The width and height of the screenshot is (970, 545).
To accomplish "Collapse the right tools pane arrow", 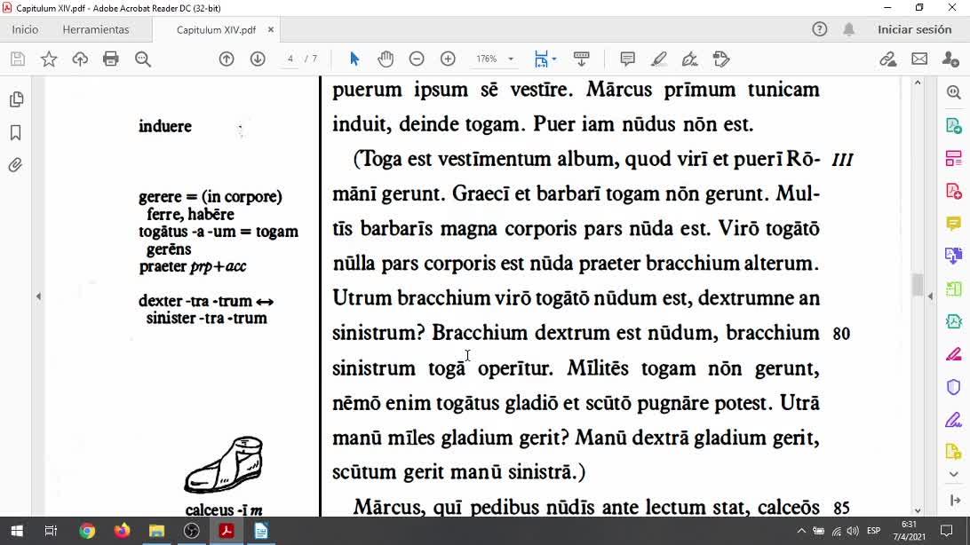I will pyautogui.click(x=930, y=296).
